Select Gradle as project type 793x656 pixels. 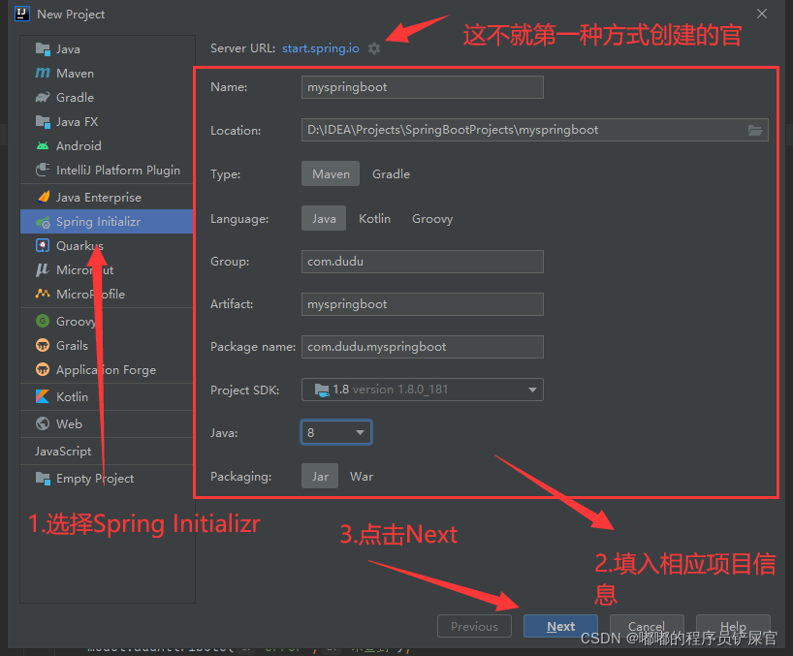point(391,173)
